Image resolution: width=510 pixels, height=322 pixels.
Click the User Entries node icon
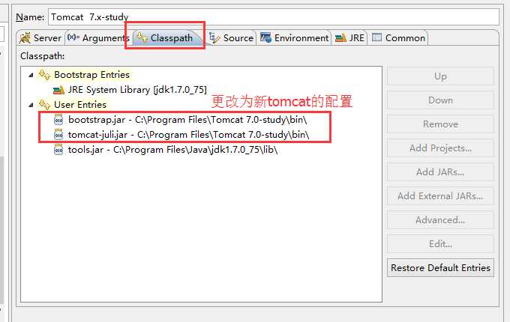point(44,105)
